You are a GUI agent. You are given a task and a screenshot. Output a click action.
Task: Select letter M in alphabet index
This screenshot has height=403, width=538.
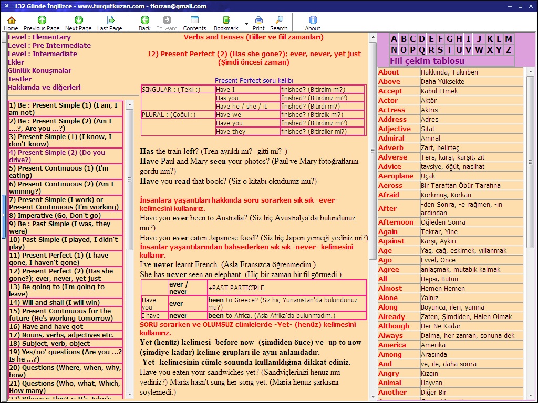[509, 39]
